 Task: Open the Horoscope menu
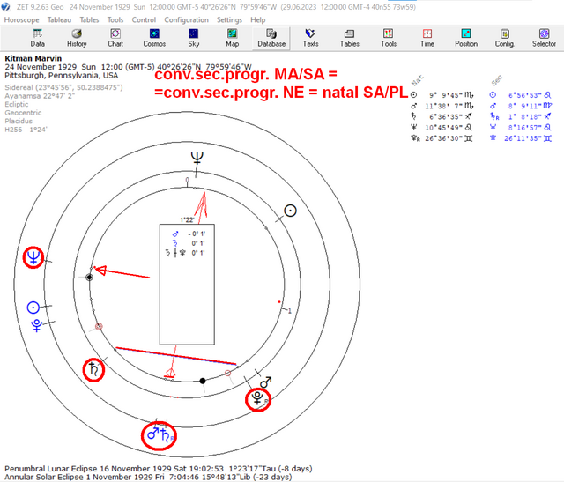(21, 19)
